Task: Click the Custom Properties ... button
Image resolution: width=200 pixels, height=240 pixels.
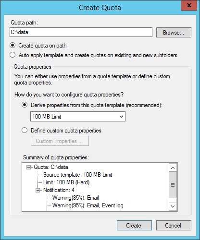Action: point(60,141)
